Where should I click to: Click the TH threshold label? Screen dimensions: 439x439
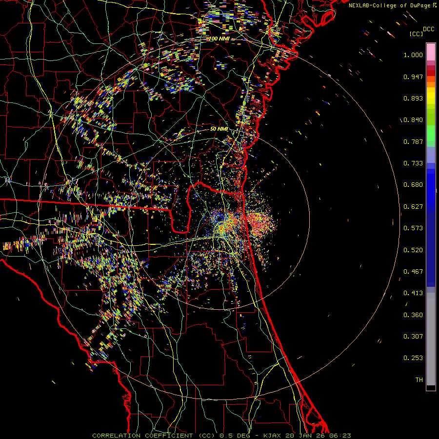pos(419,380)
